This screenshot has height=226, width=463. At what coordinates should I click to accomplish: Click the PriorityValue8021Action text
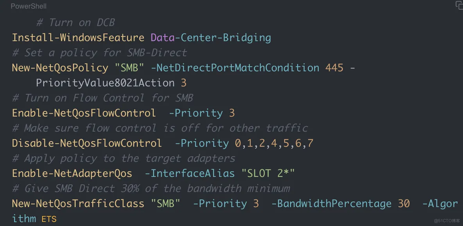106,83
